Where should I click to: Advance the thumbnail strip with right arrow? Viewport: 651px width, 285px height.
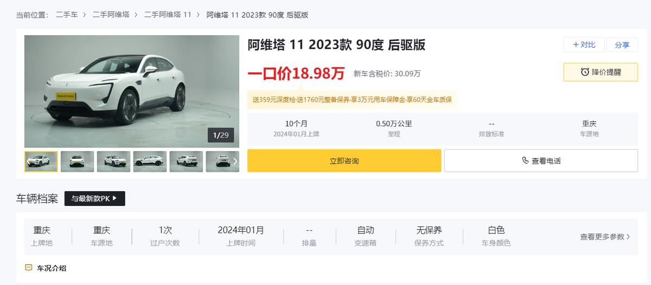point(235,161)
